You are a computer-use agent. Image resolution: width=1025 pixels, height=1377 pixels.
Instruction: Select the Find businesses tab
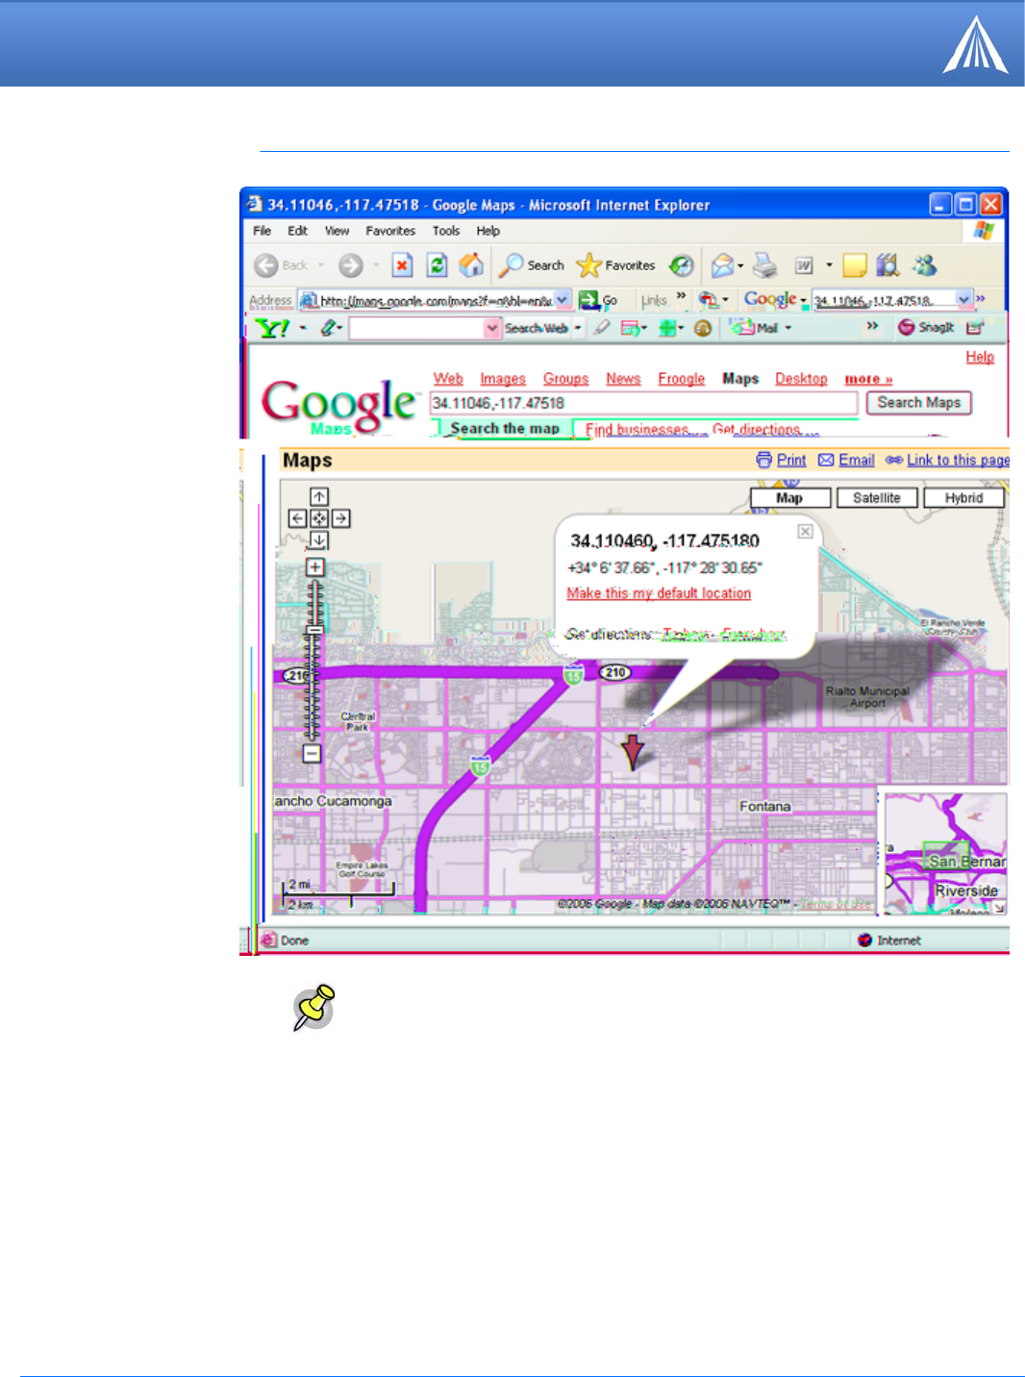[x=637, y=430]
